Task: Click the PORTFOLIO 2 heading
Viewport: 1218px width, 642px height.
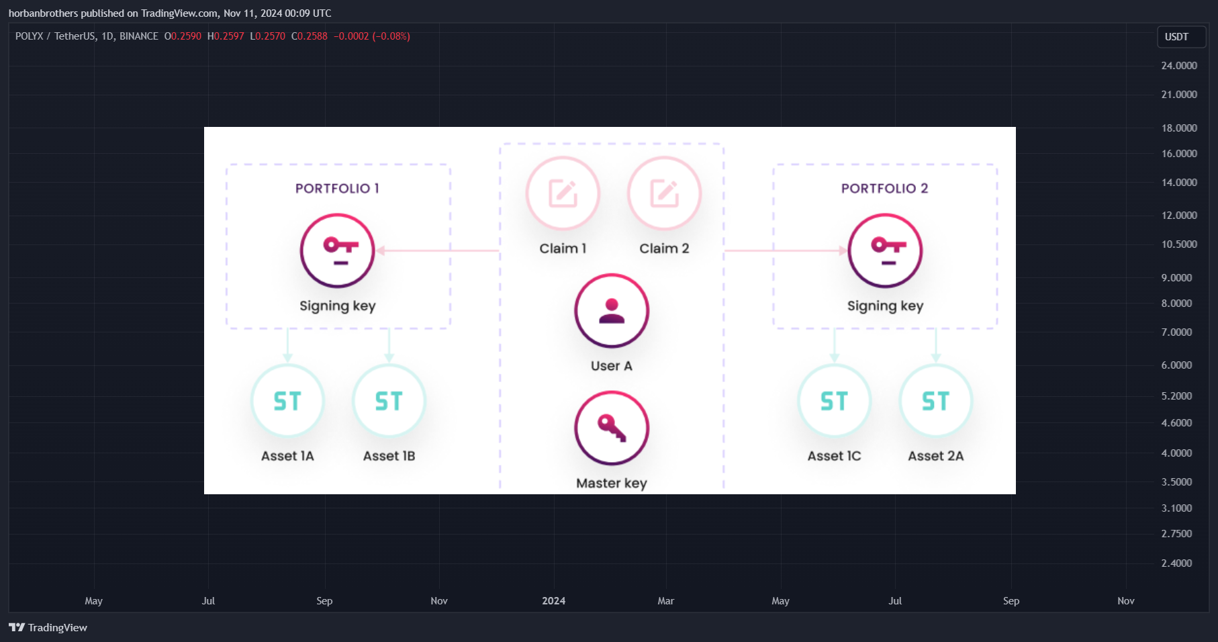Action: tap(885, 189)
